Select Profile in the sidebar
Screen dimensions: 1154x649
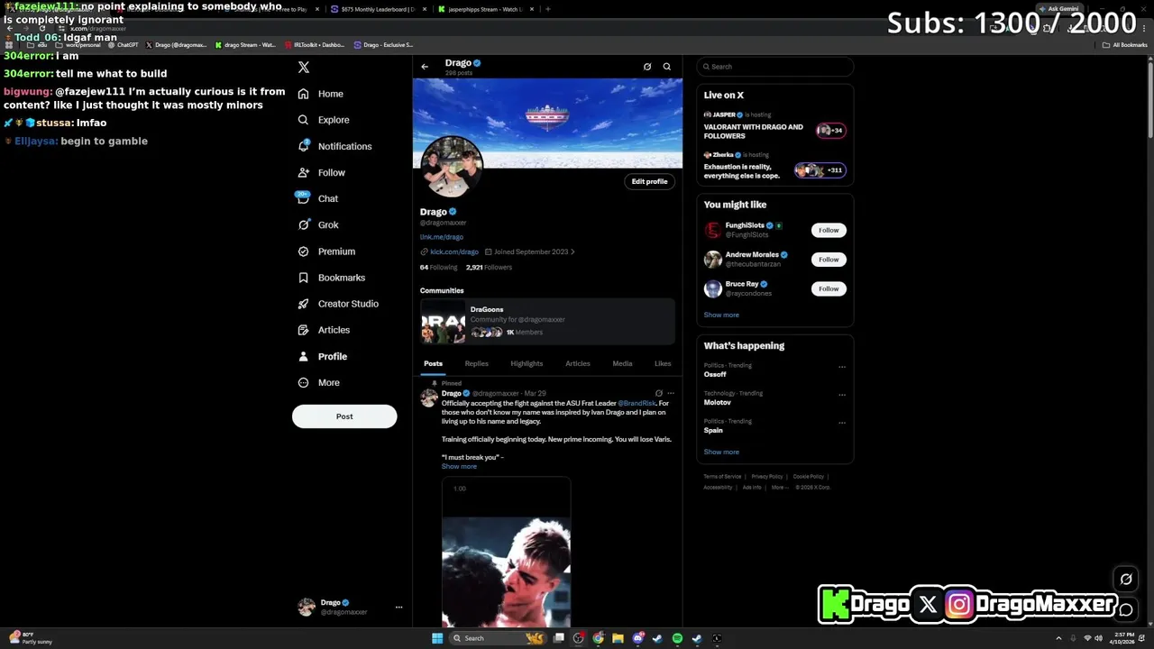[323, 356]
